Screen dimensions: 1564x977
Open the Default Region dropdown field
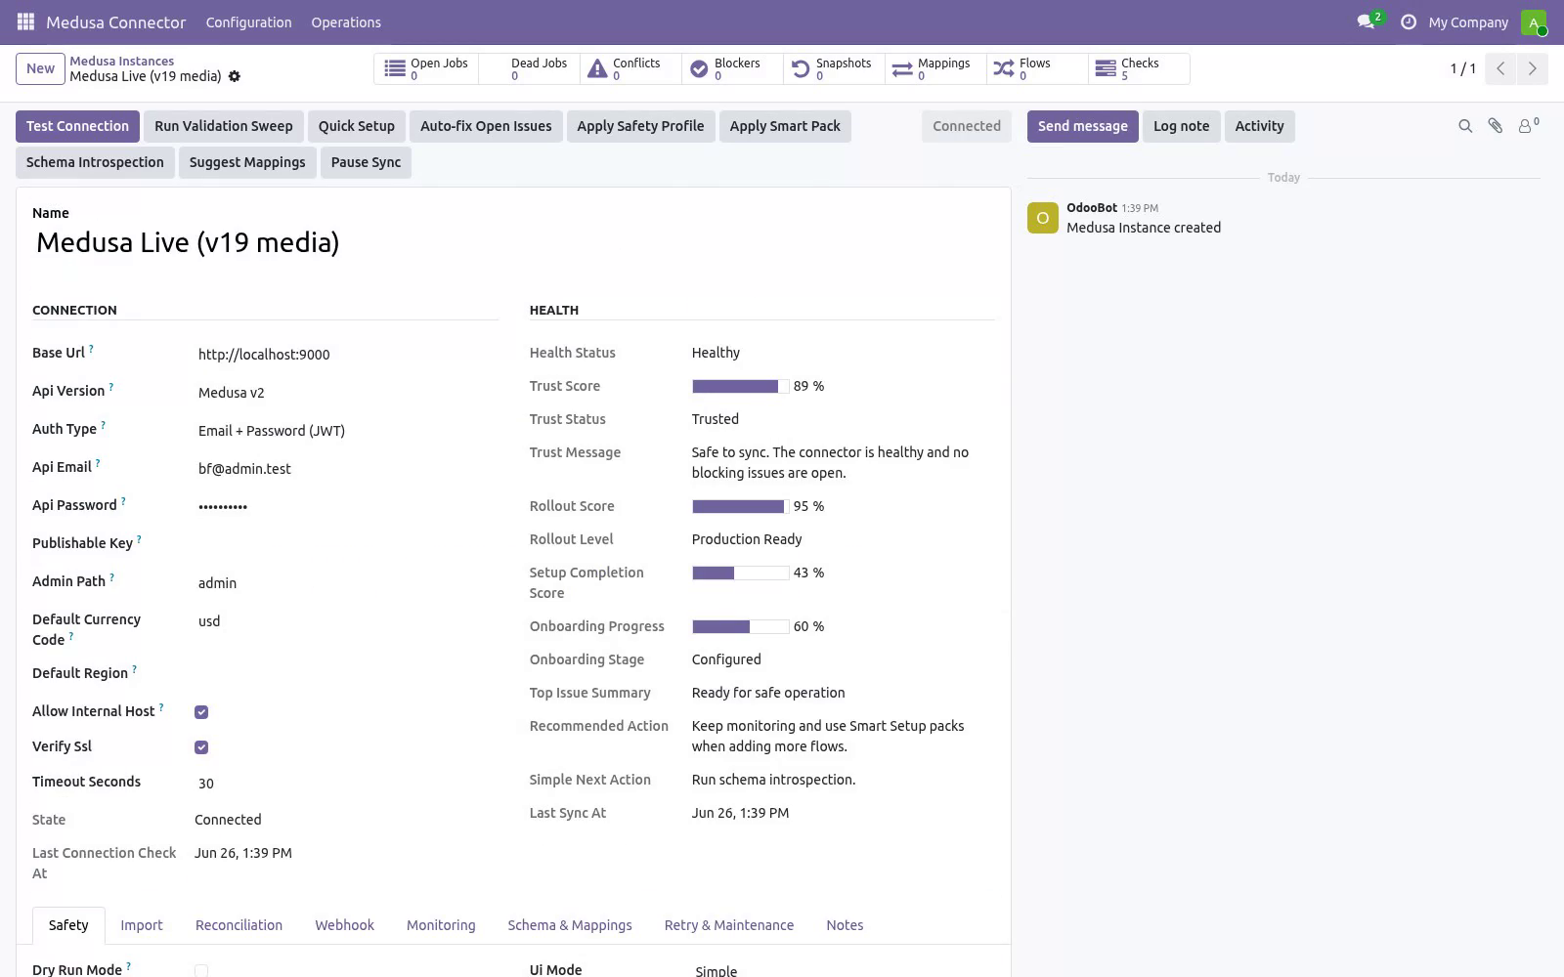click(346, 674)
